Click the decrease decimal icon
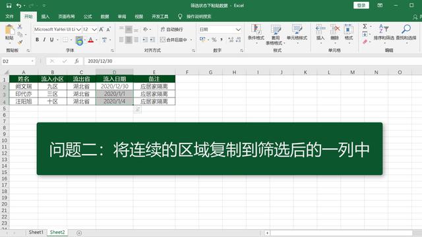The image size is (422, 237). point(238,39)
